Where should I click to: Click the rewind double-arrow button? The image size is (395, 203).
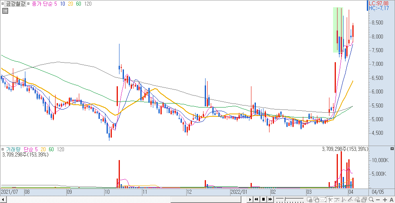pyautogui.click(x=257, y=199)
